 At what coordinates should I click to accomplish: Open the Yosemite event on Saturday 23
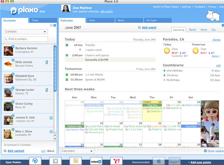click(191, 126)
